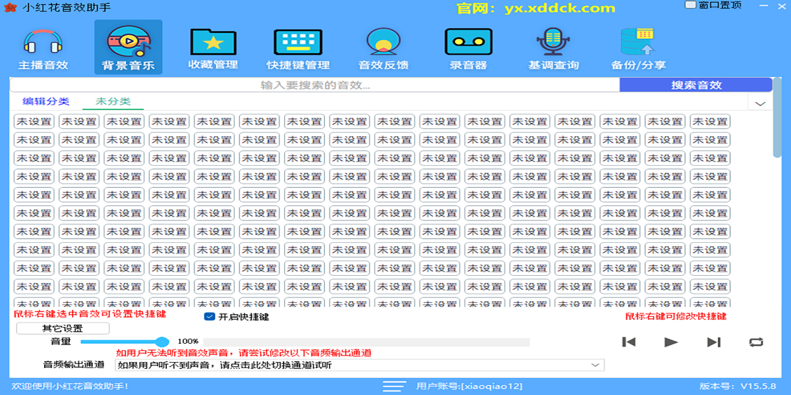This screenshot has height=395, width=791.
Task: Click the 鼠标右键可修改快捷键 hint
Action: tap(676, 316)
